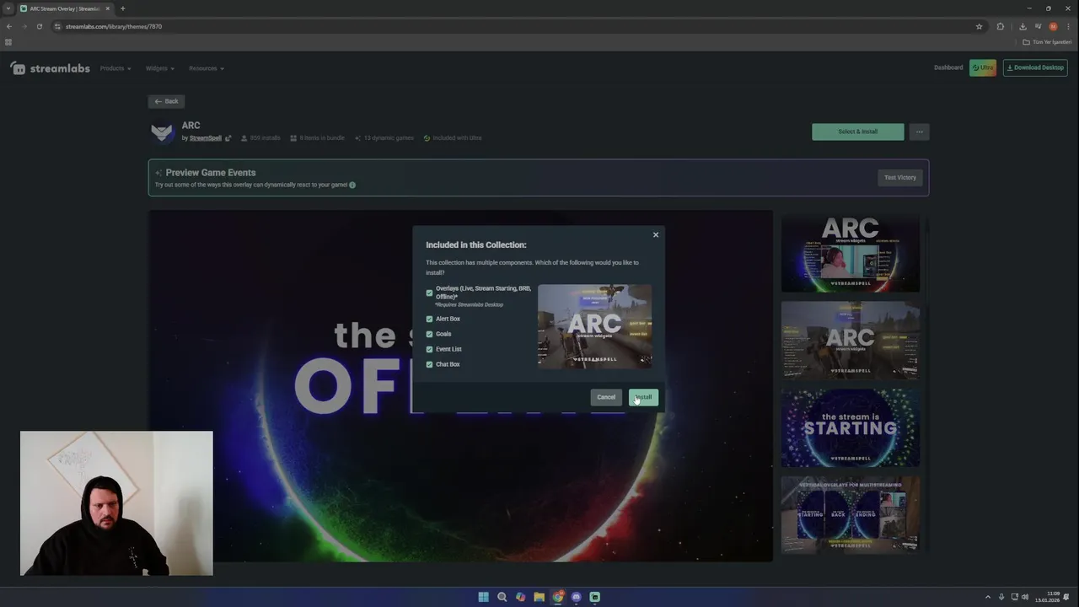Open the tab search dropdown arrow
Viewport: 1079px width, 607px height.
point(8,8)
